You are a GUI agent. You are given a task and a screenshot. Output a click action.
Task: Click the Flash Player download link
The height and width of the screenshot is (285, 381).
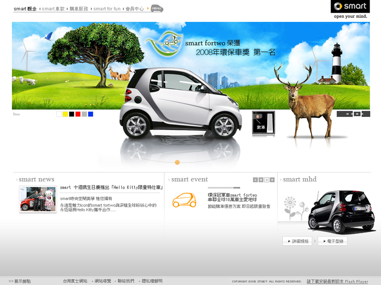click(337, 281)
